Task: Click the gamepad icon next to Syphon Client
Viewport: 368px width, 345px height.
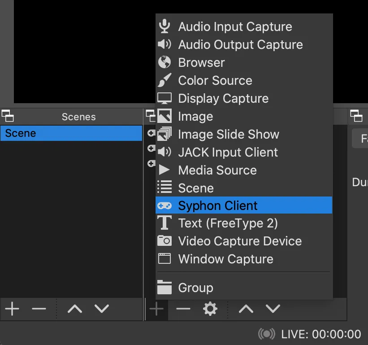Action: tap(165, 205)
